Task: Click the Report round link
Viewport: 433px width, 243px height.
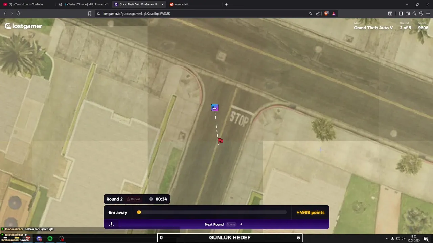Action: (133, 199)
